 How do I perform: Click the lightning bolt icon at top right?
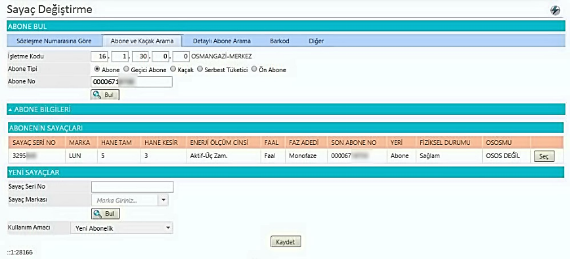point(555,10)
